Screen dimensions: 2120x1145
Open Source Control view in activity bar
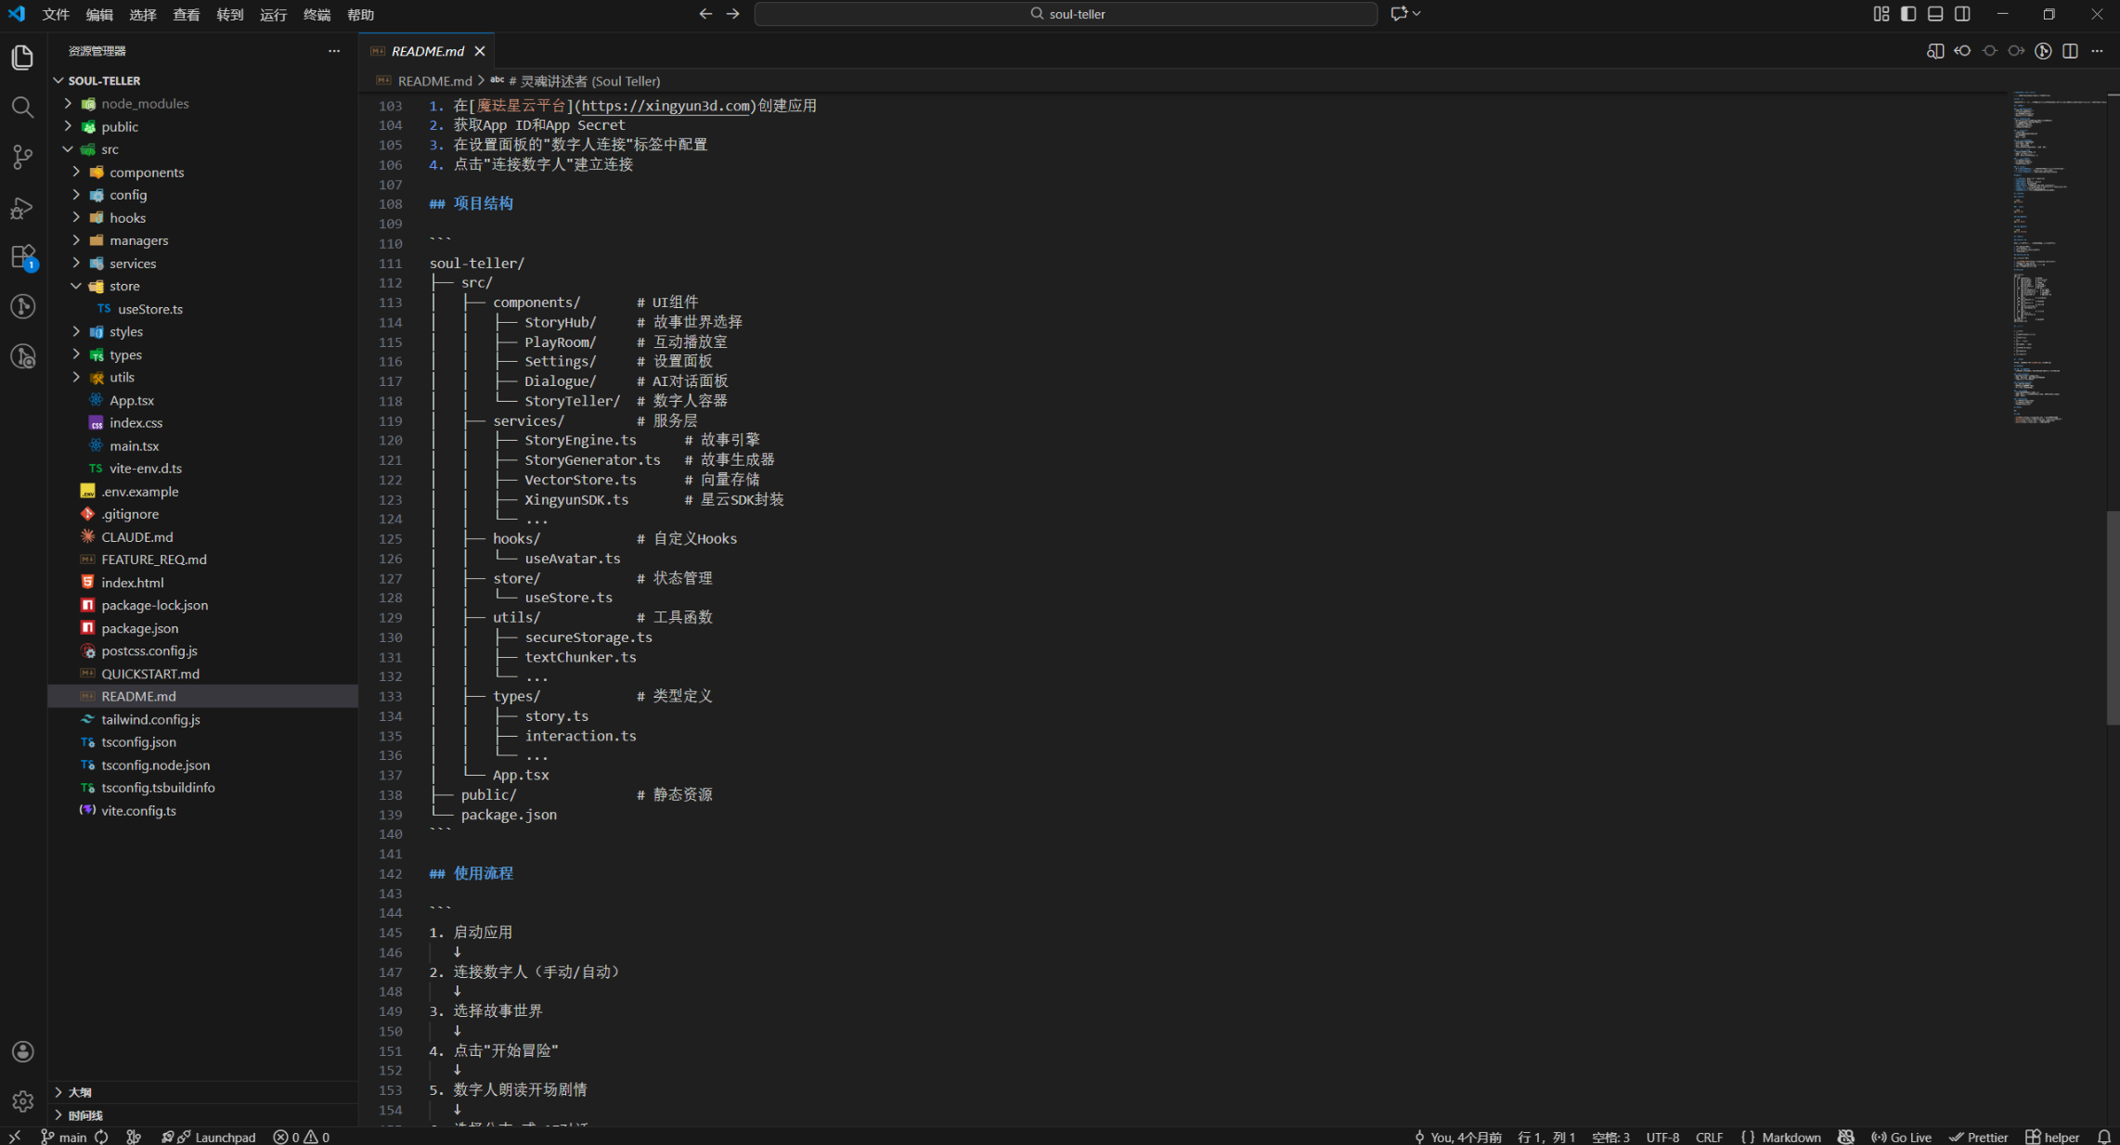point(22,158)
